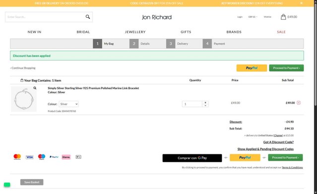Click the Login link
This screenshot has height=194, width=317.
tap(240, 17)
